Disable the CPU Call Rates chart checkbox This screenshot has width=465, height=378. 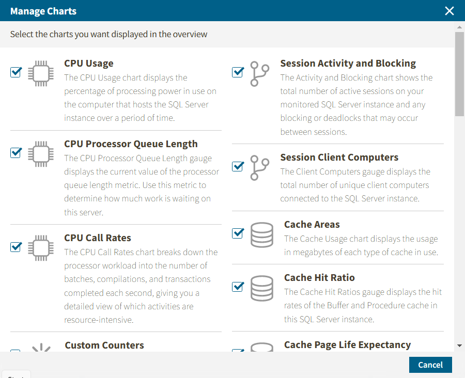(16, 247)
